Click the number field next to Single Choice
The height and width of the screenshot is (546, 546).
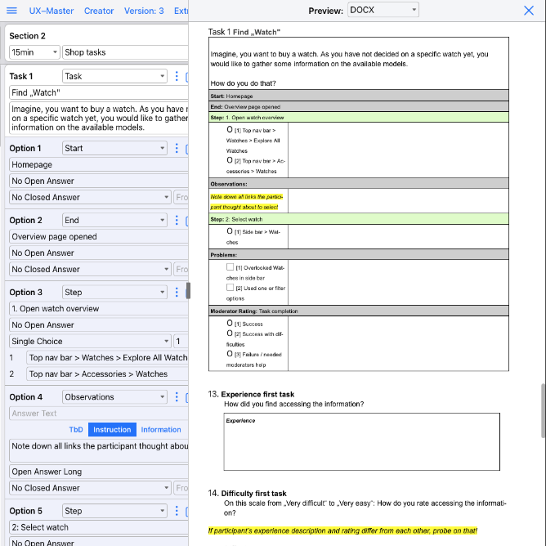(181, 341)
